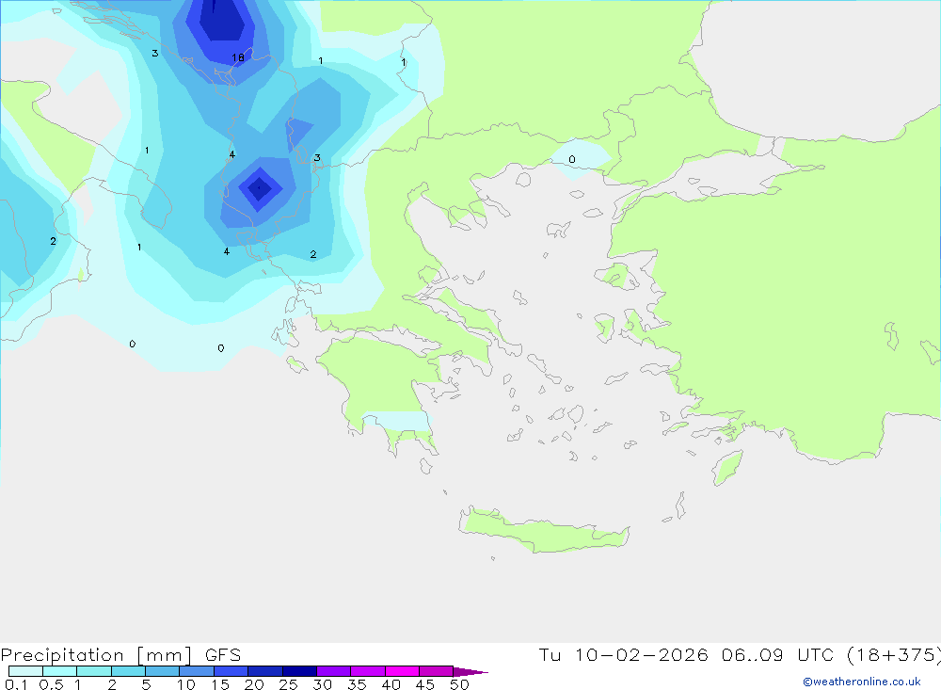Click the '25' legend scale label

pos(288,684)
